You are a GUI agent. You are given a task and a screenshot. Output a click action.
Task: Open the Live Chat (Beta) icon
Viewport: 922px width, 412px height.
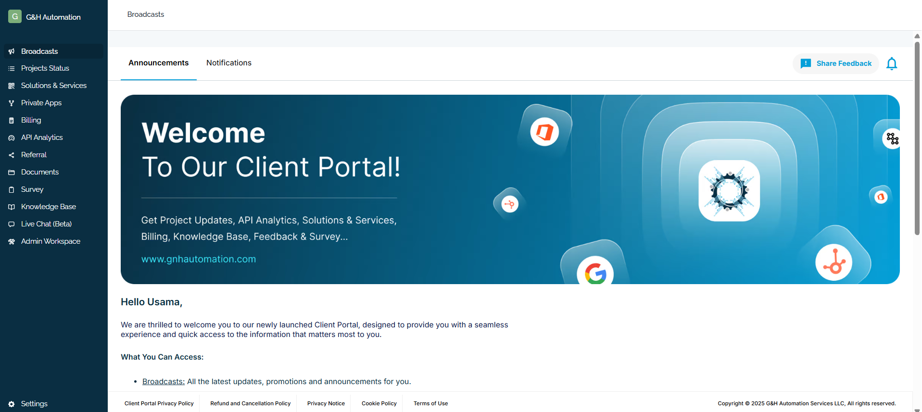coord(12,225)
